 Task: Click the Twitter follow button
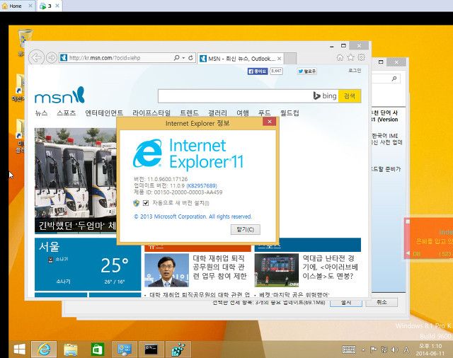click(x=307, y=71)
